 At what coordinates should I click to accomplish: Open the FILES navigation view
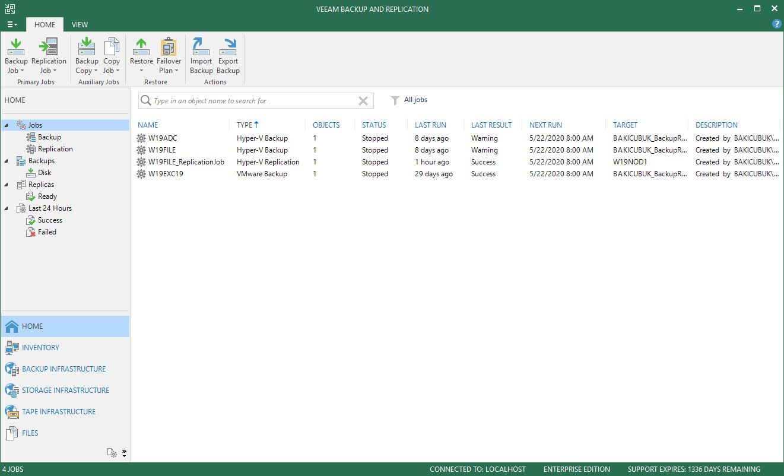(65, 433)
